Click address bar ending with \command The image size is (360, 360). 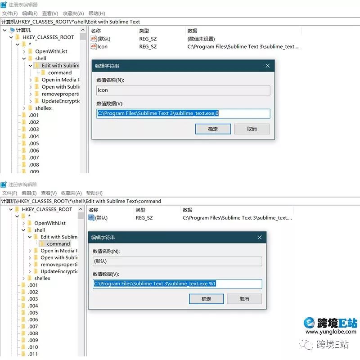[x=180, y=201]
